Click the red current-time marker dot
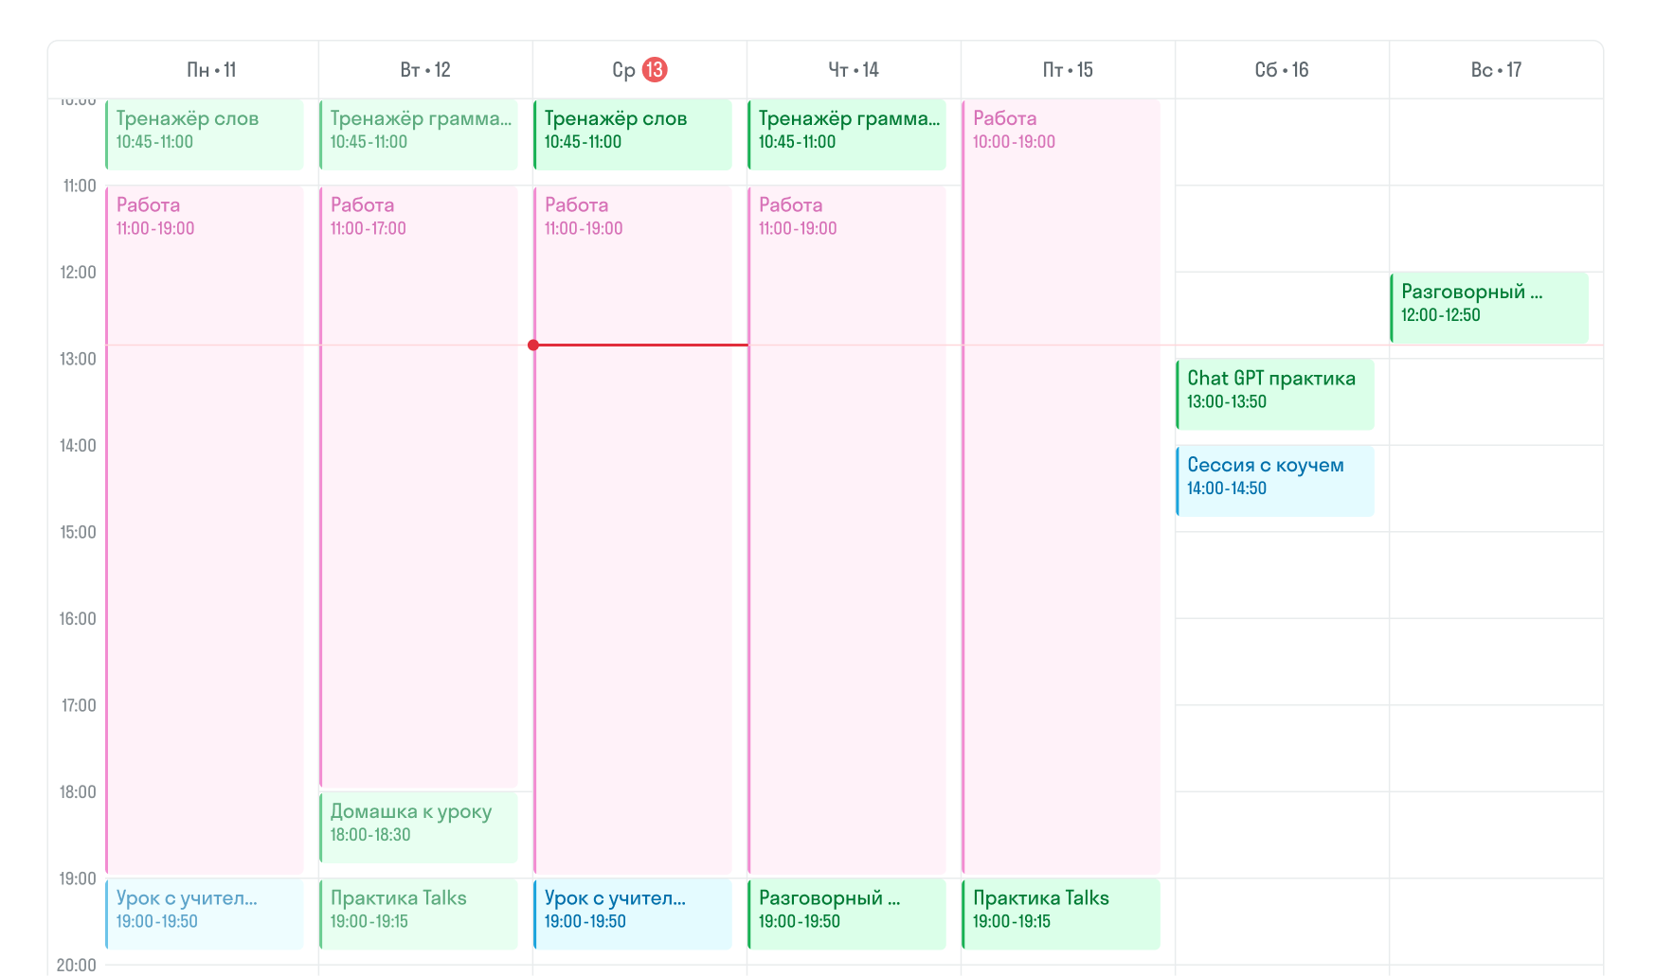Image resolution: width=1656 pixels, height=976 pixels. pos(533,345)
